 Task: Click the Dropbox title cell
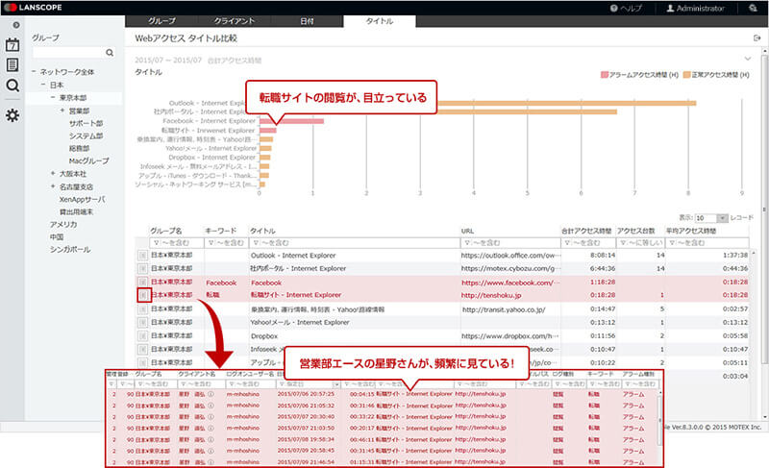tap(264, 336)
